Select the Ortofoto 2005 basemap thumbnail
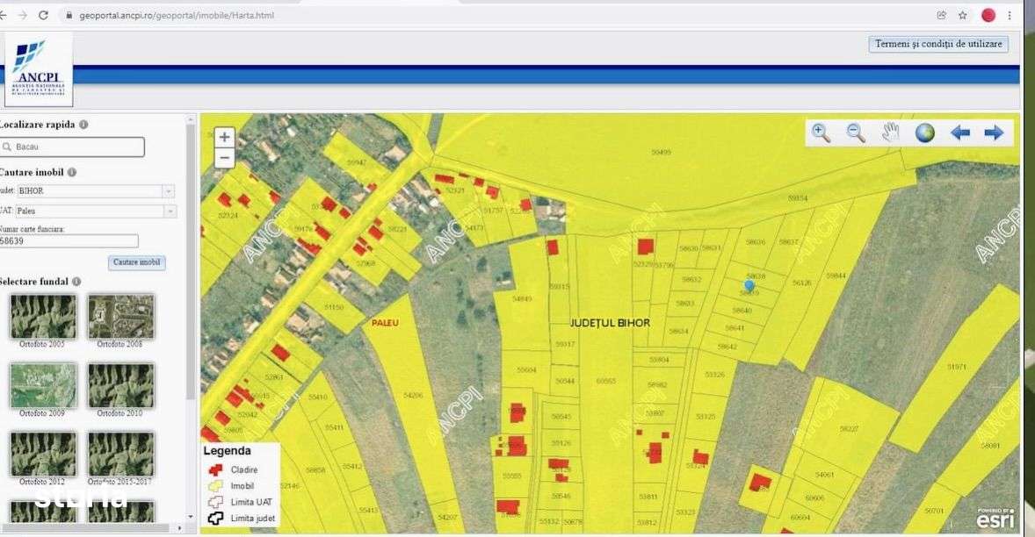 [x=42, y=317]
